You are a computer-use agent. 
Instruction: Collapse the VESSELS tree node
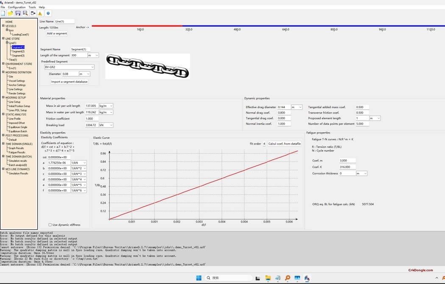point(3,26)
